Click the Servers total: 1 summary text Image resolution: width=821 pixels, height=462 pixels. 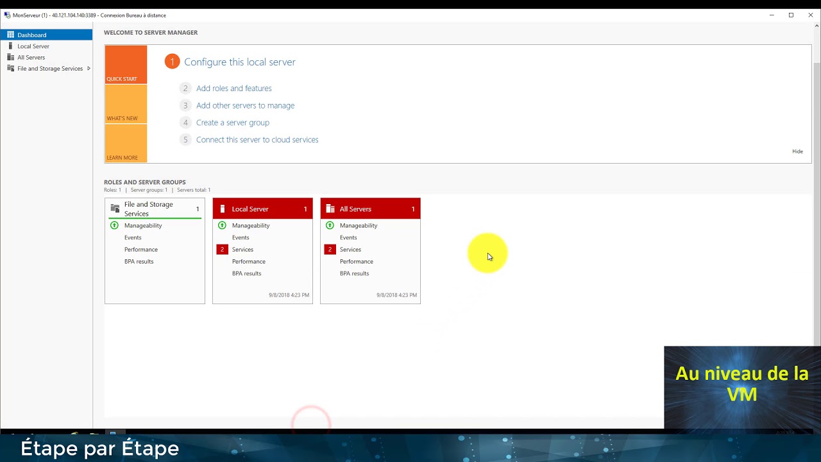(194, 190)
